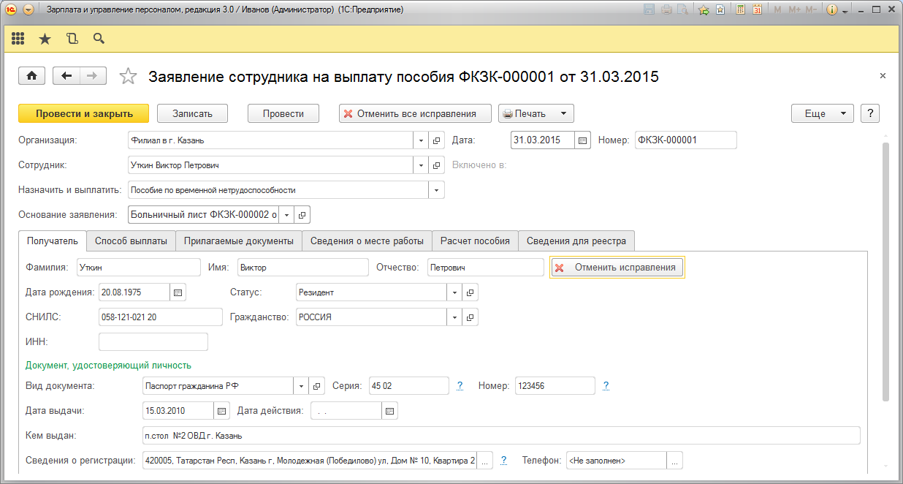The image size is (903, 484).
Task: Click into the ИНН input field
Action: coord(153,342)
